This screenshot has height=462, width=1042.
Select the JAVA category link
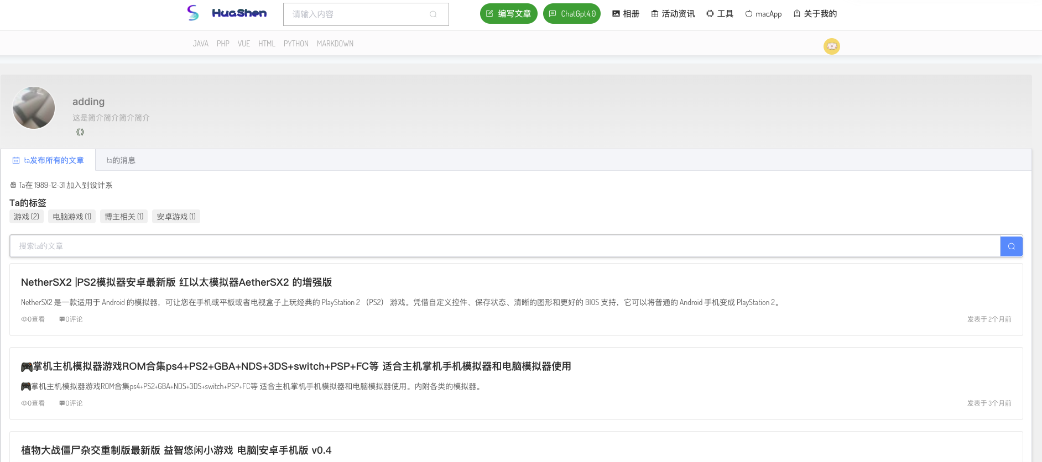point(200,44)
